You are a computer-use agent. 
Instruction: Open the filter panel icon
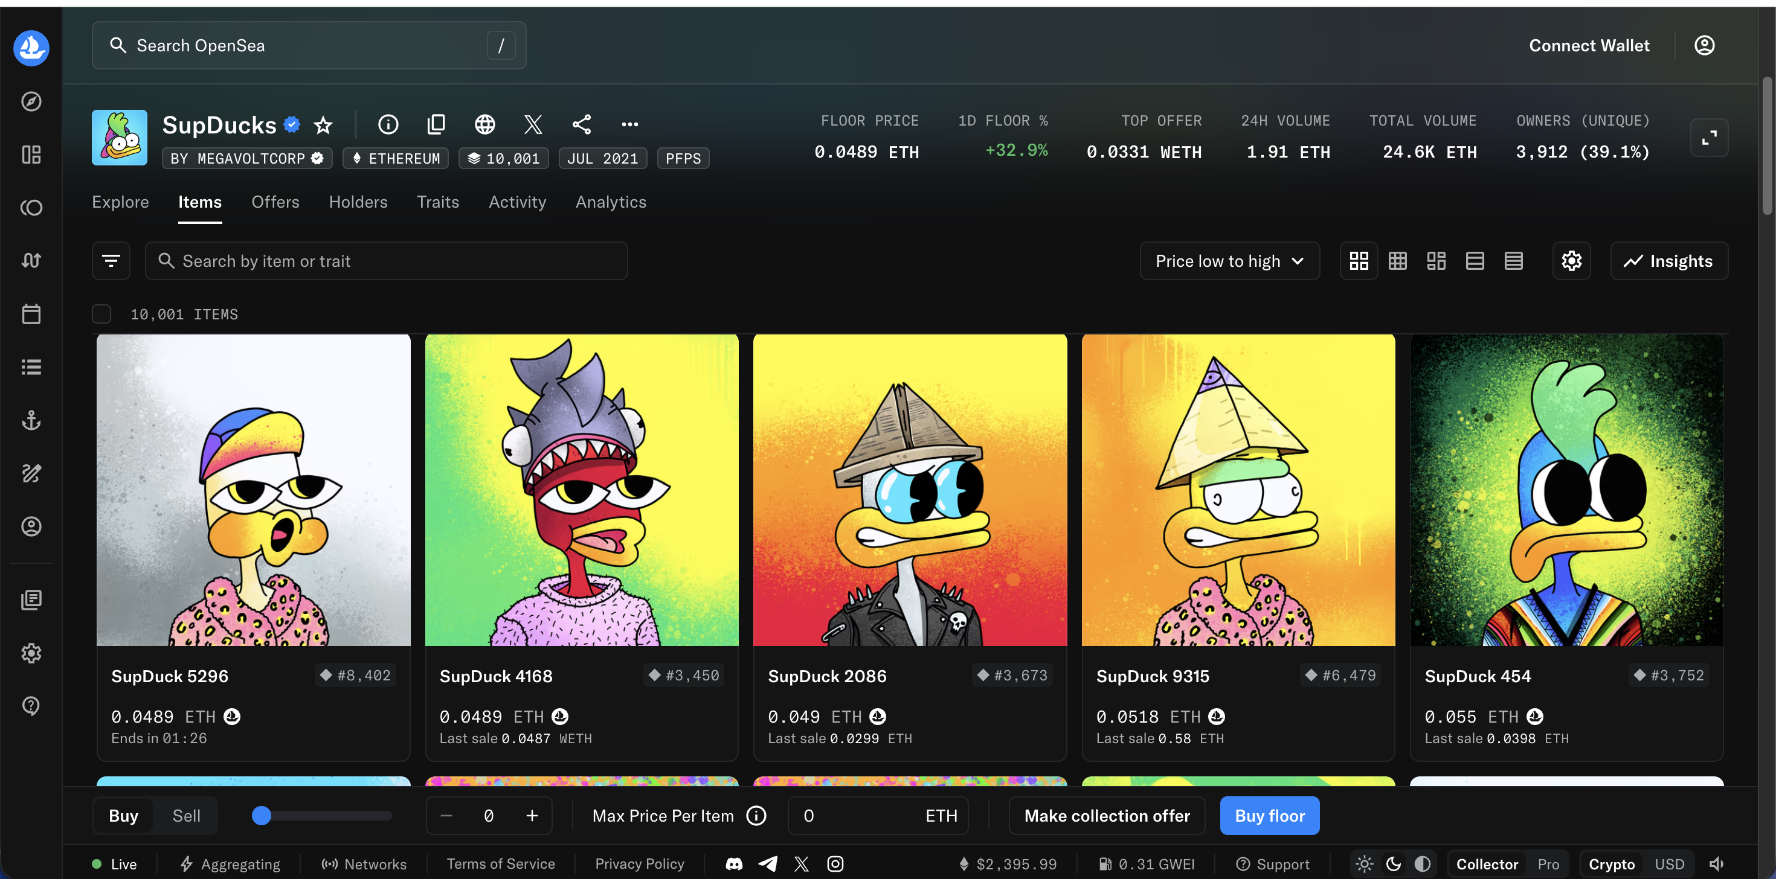point(111,260)
